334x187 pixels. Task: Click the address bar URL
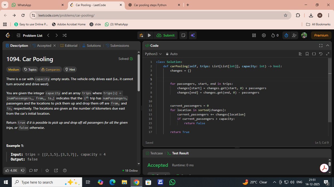[67, 15]
